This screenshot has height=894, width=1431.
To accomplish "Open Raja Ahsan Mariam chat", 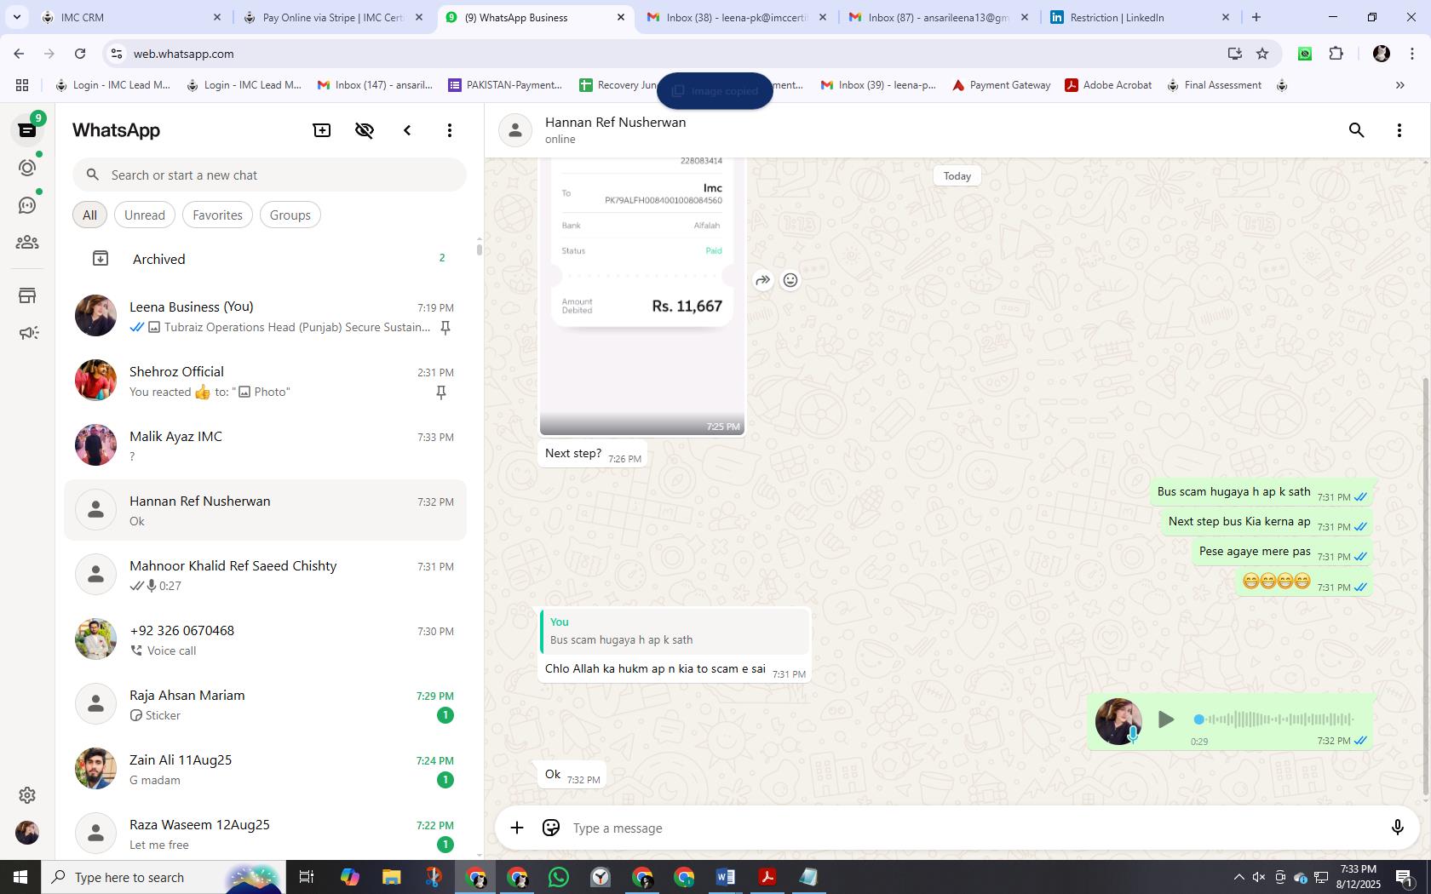I will click(x=266, y=704).
